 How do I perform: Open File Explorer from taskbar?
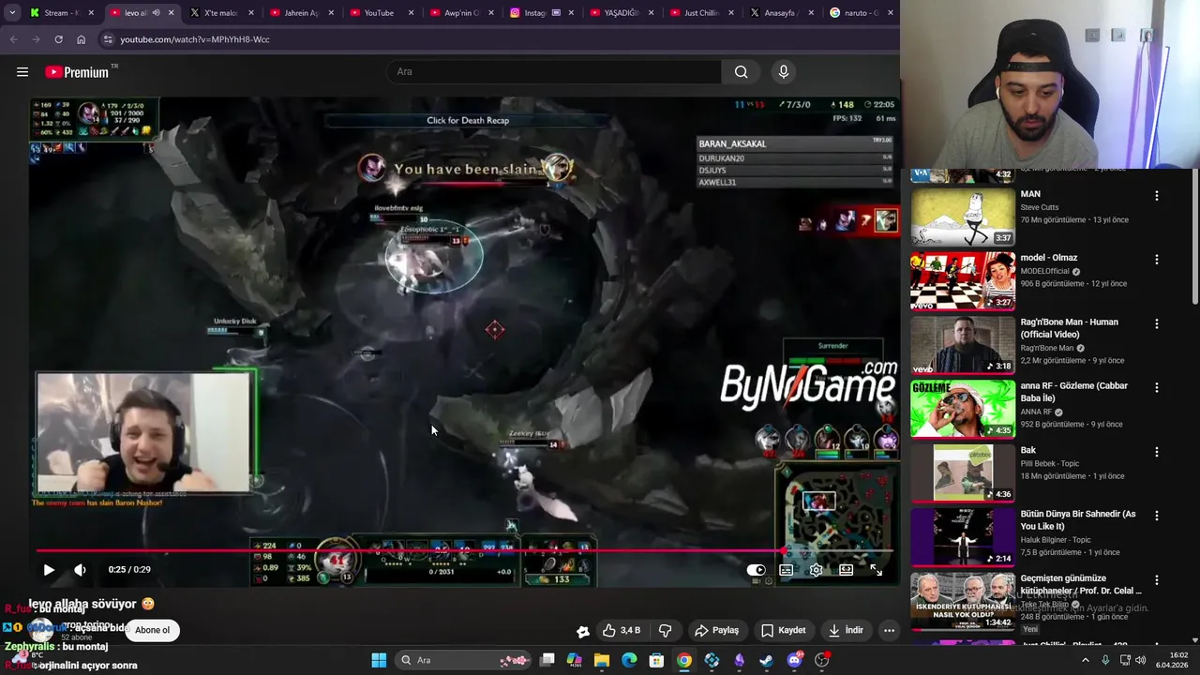[602, 660]
